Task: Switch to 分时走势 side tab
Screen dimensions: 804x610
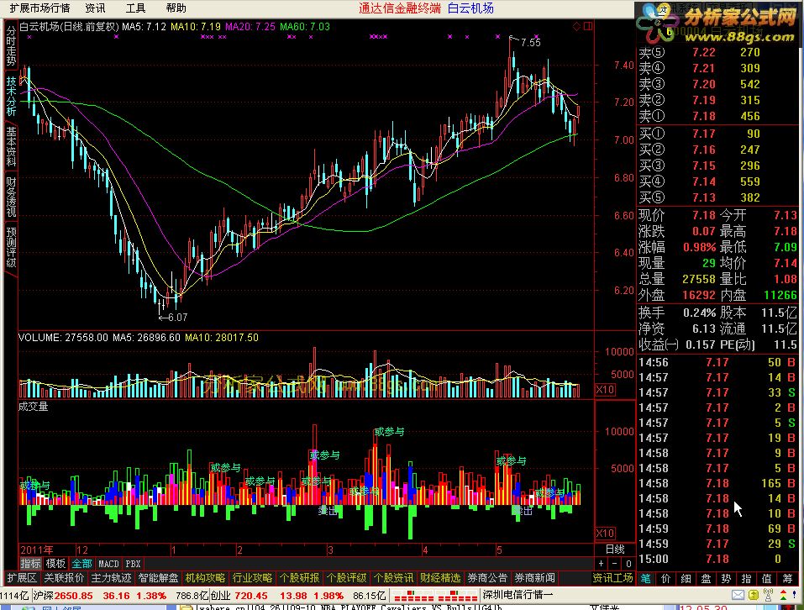Action: tap(11, 46)
